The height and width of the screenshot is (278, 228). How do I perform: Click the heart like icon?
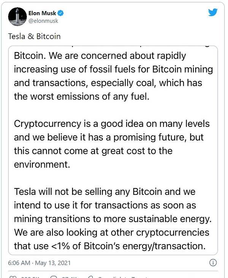click(x=13, y=277)
